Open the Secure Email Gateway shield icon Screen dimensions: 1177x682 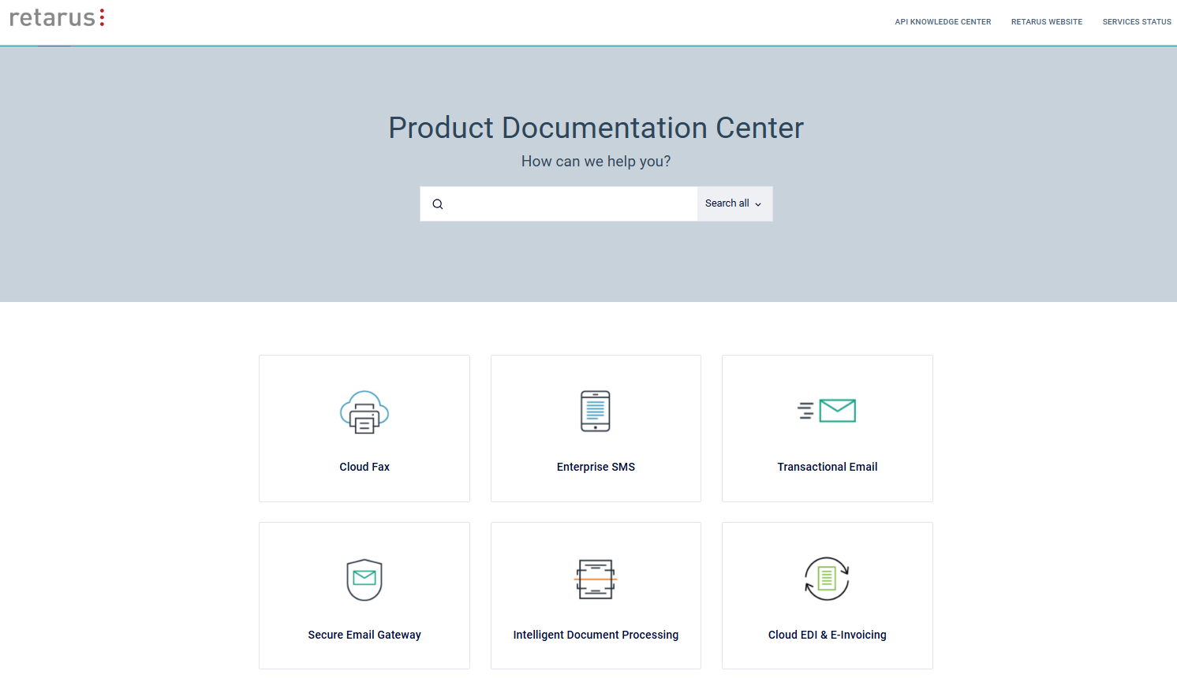click(364, 580)
